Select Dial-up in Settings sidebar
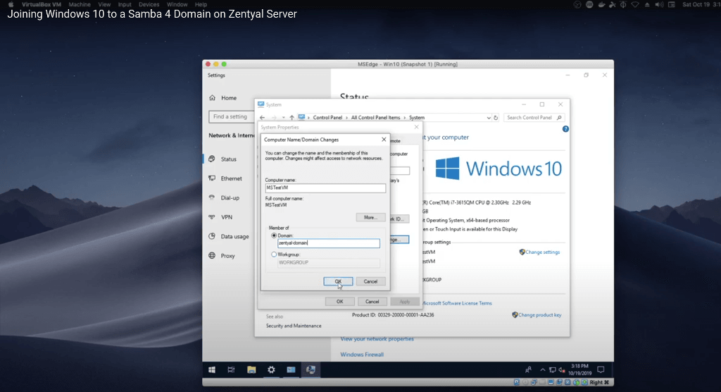This screenshot has width=721, height=392. (x=229, y=197)
